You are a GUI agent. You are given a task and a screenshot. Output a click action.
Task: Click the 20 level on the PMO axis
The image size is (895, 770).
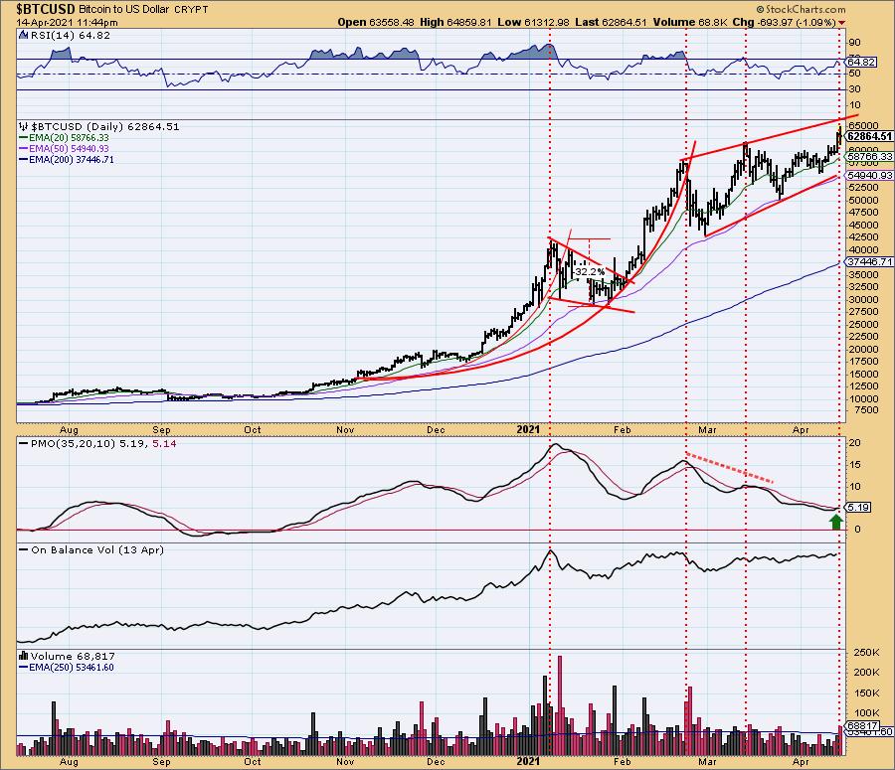tap(855, 443)
